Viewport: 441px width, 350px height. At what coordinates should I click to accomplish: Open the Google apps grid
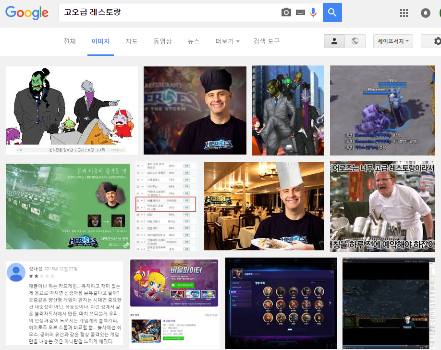[x=404, y=13]
